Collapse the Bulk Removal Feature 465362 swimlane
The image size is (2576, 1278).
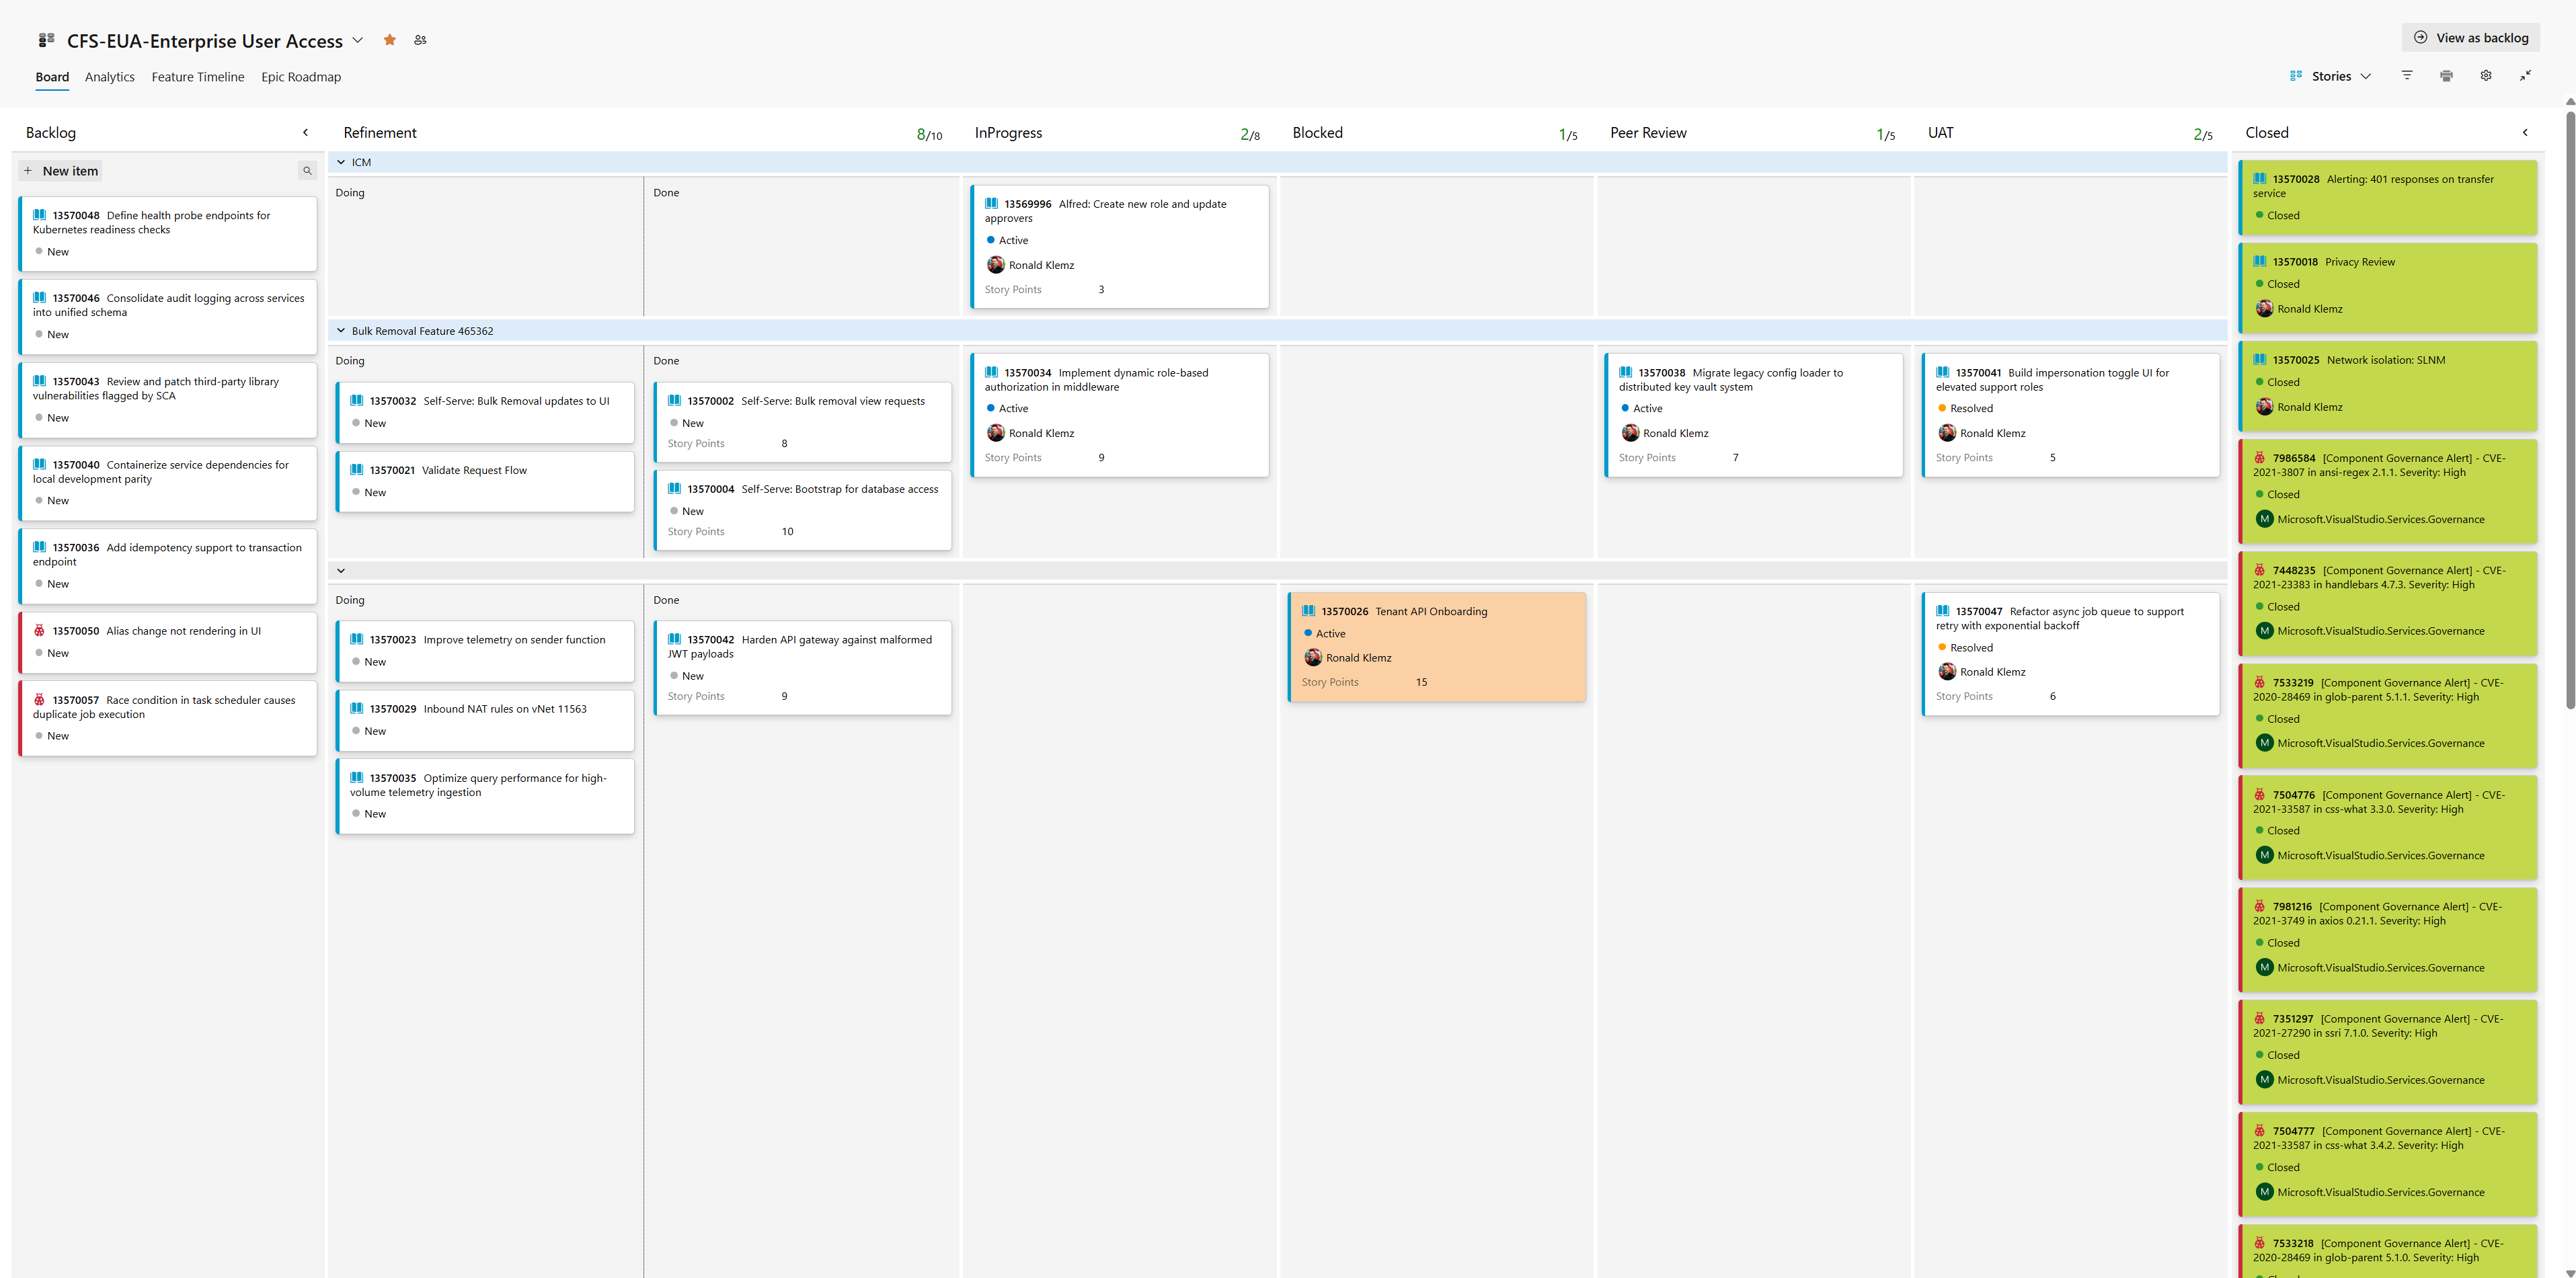click(341, 330)
